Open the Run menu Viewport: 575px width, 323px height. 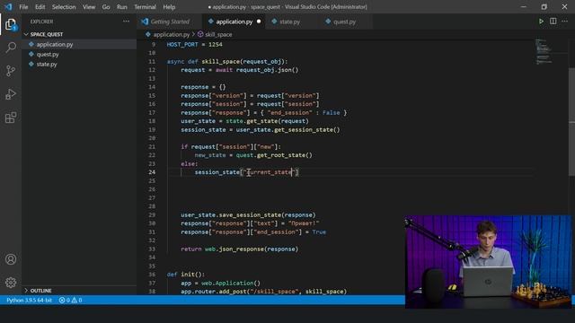click(122, 7)
